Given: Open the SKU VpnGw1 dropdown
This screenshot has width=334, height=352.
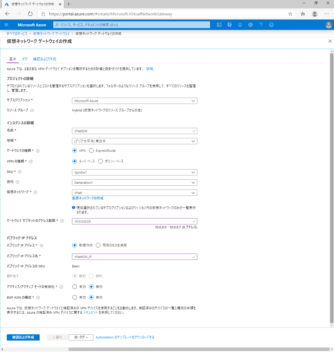Looking at the screenshot, I should click(134, 172).
